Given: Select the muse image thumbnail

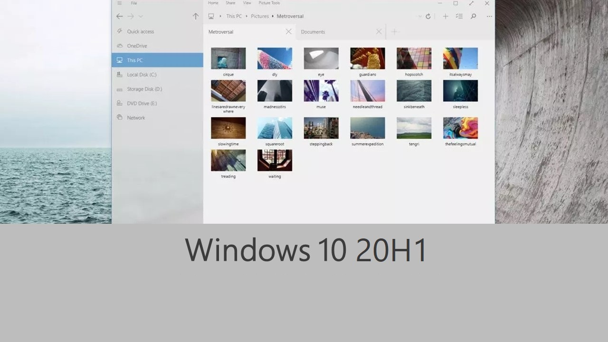Looking at the screenshot, I should pos(321,91).
